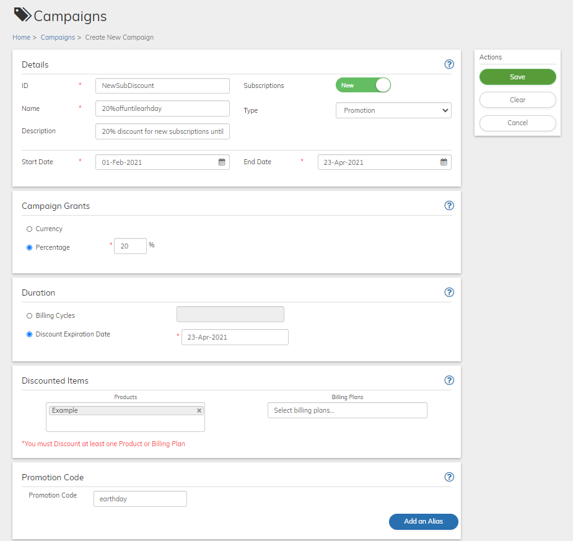
Task: Open help for Discounted Items section
Action: pos(449,380)
